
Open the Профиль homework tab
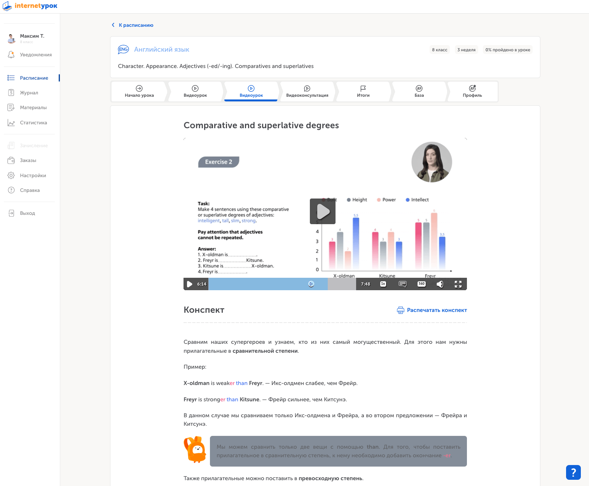(472, 92)
